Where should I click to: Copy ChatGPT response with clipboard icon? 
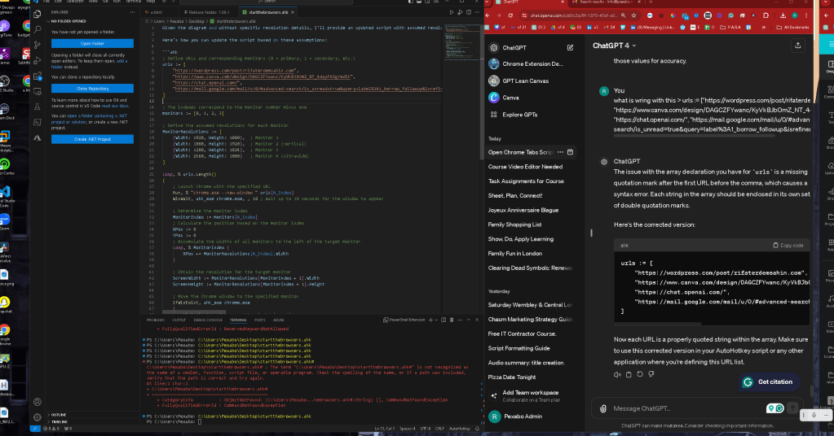629,374
